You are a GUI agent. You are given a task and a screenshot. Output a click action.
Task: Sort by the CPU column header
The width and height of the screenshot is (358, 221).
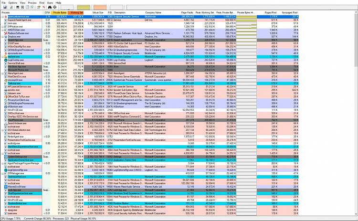[47, 12]
